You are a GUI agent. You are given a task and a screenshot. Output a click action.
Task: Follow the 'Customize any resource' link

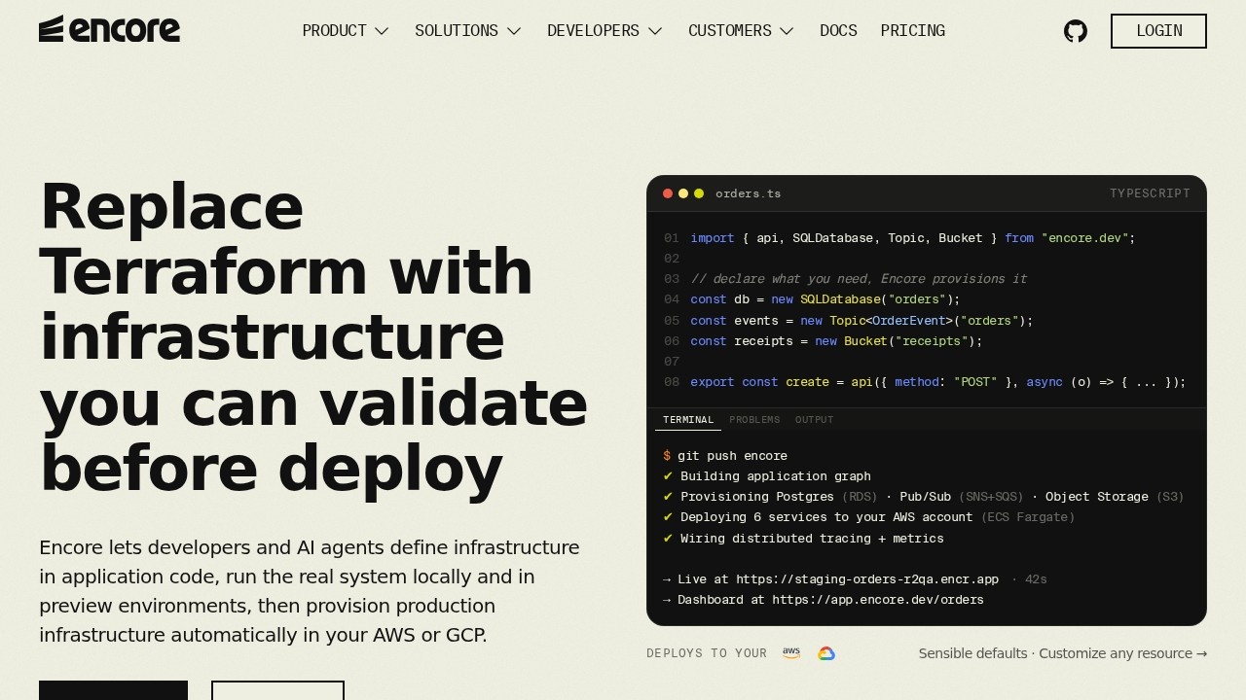tap(1123, 653)
